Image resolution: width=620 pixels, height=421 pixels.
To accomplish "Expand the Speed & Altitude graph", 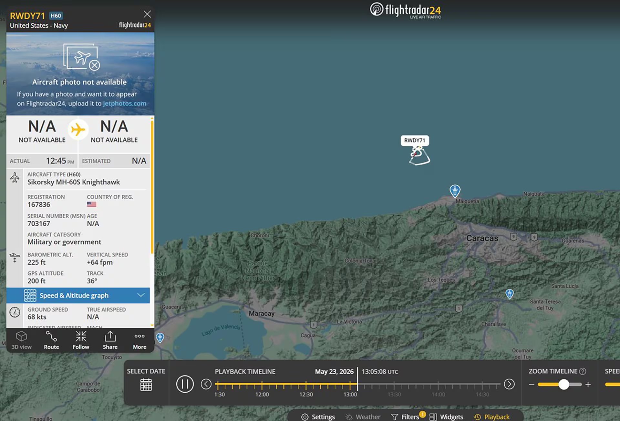I will (x=78, y=295).
